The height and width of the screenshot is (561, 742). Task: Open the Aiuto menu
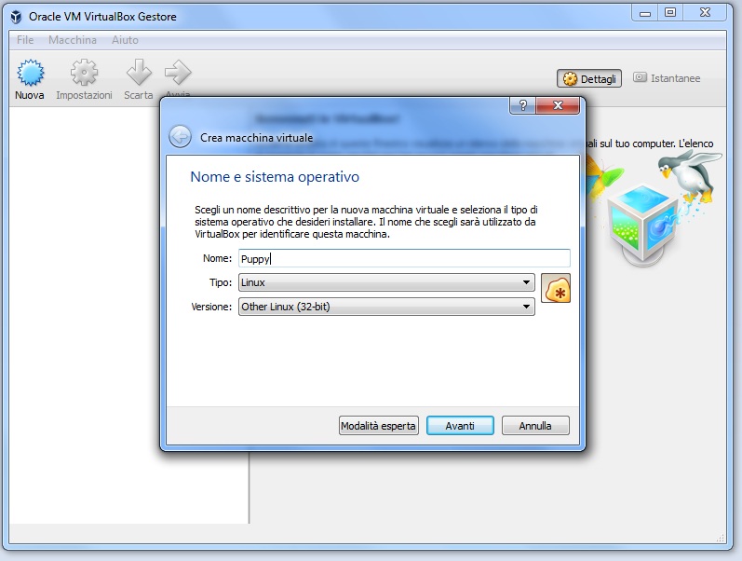[x=125, y=40]
